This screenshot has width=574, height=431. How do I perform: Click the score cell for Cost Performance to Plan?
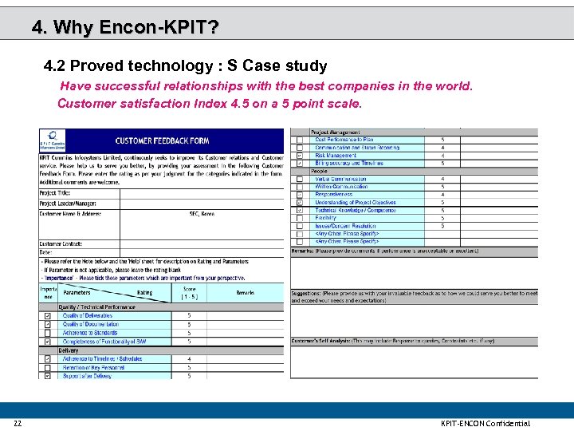click(442, 140)
